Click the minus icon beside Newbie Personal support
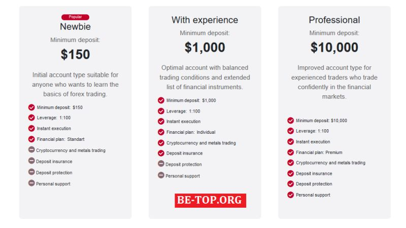Image resolution: width=406 pixels, height=228 pixels. tap(31, 183)
